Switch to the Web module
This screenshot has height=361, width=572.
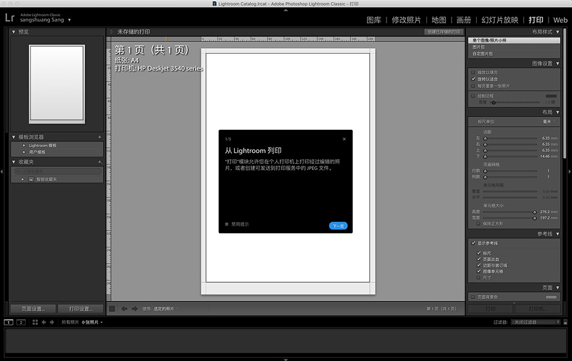[x=561, y=20]
